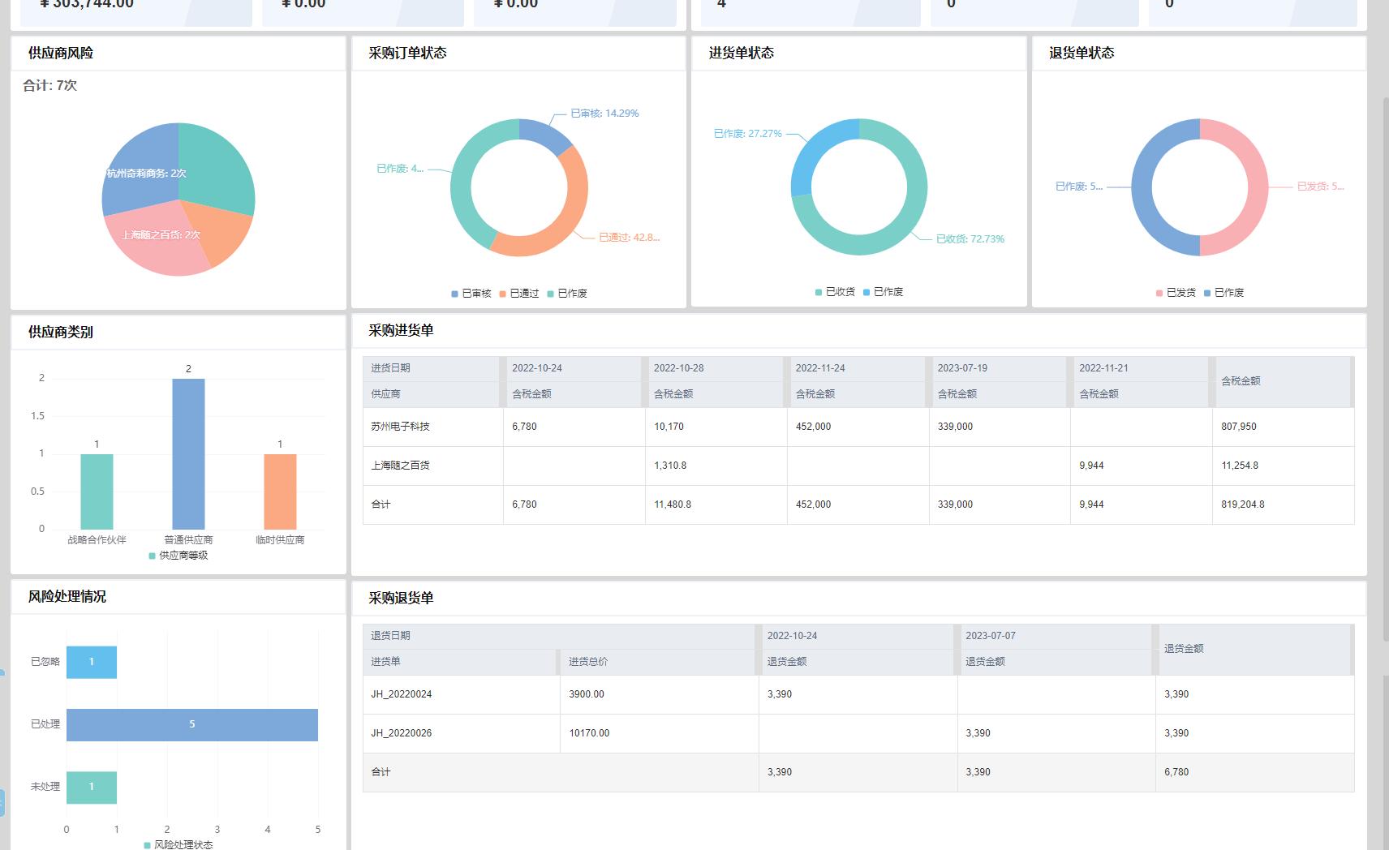Click the 未处理 horizontal bar
This screenshot has width=1389, height=850.
pos(92,787)
